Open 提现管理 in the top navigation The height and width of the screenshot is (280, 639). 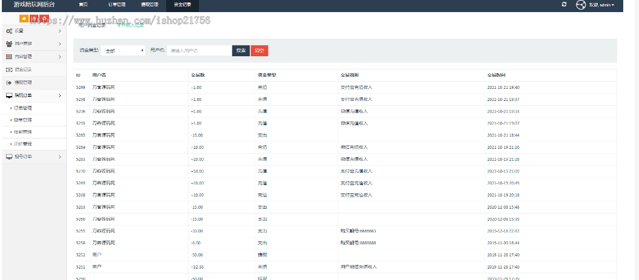click(x=150, y=5)
